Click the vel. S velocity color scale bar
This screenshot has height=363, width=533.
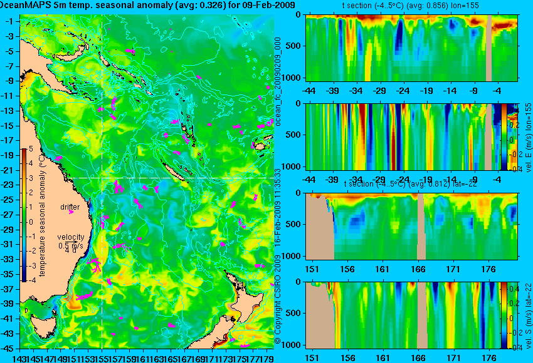(x=504, y=315)
